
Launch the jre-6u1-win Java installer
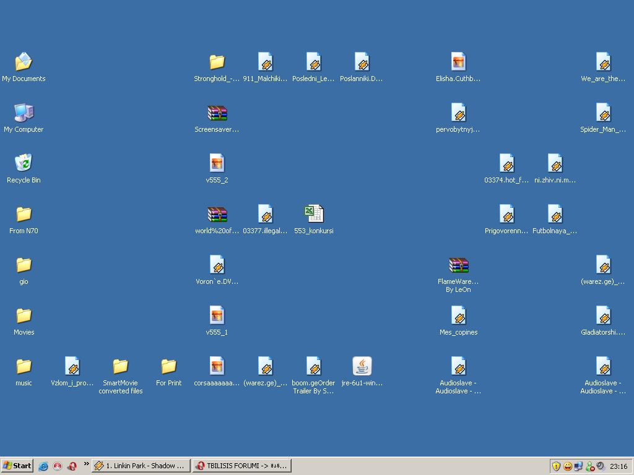tap(362, 366)
